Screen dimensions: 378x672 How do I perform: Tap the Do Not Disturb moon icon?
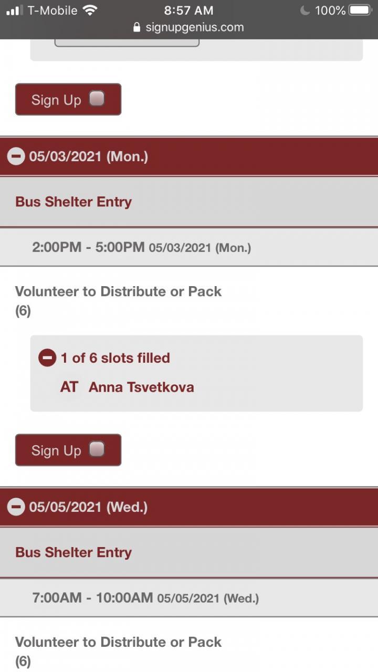[x=305, y=10]
